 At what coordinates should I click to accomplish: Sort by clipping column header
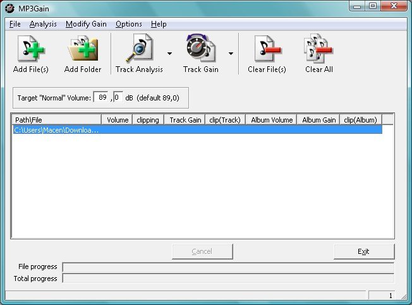tap(148, 120)
